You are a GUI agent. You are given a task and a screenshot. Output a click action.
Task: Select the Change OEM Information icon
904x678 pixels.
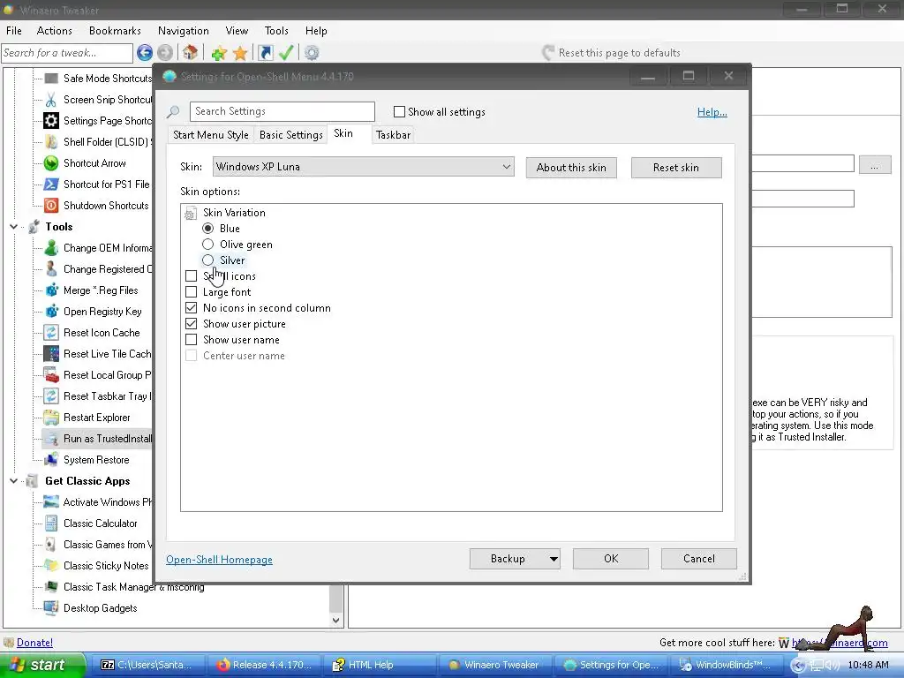click(50, 248)
